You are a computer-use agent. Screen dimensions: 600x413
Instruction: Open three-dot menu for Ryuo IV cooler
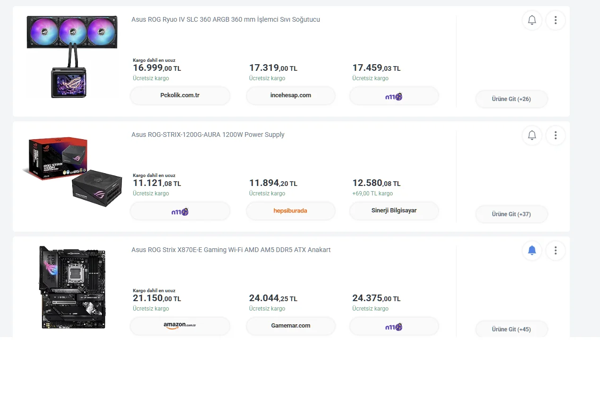556,20
